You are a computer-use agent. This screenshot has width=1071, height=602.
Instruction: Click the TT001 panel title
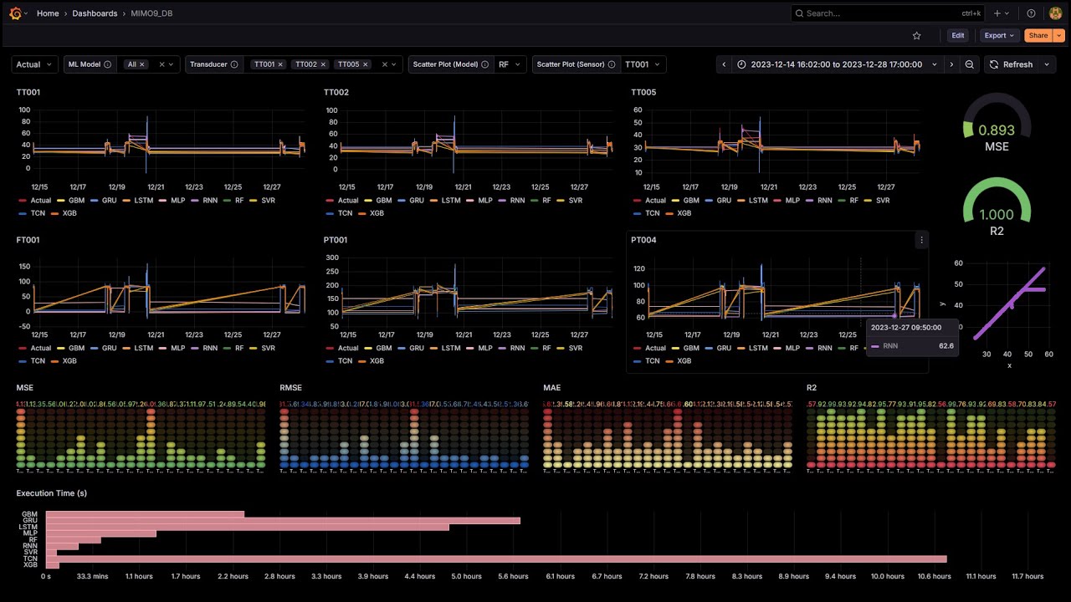coord(28,93)
